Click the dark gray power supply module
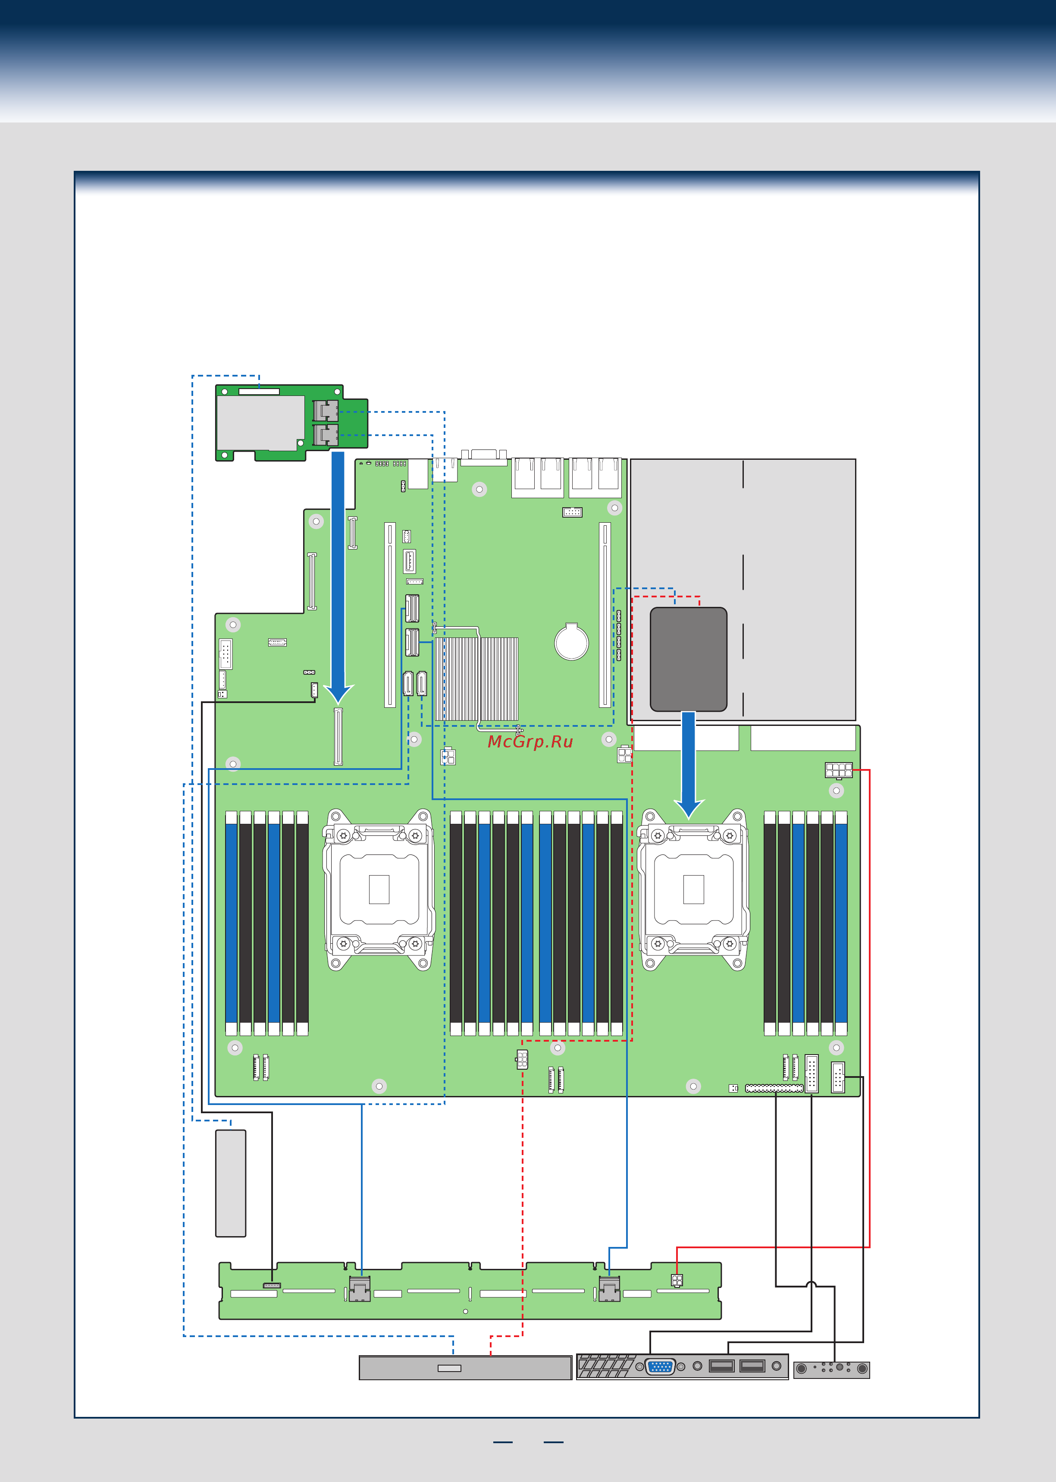1056x1482 pixels. (x=689, y=659)
